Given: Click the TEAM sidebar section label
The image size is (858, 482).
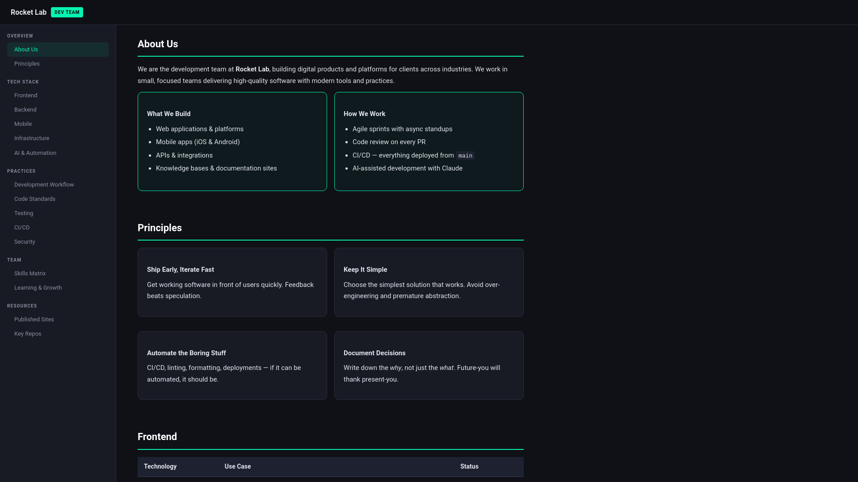Looking at the screenshot, I should click(x=14, y=260).
